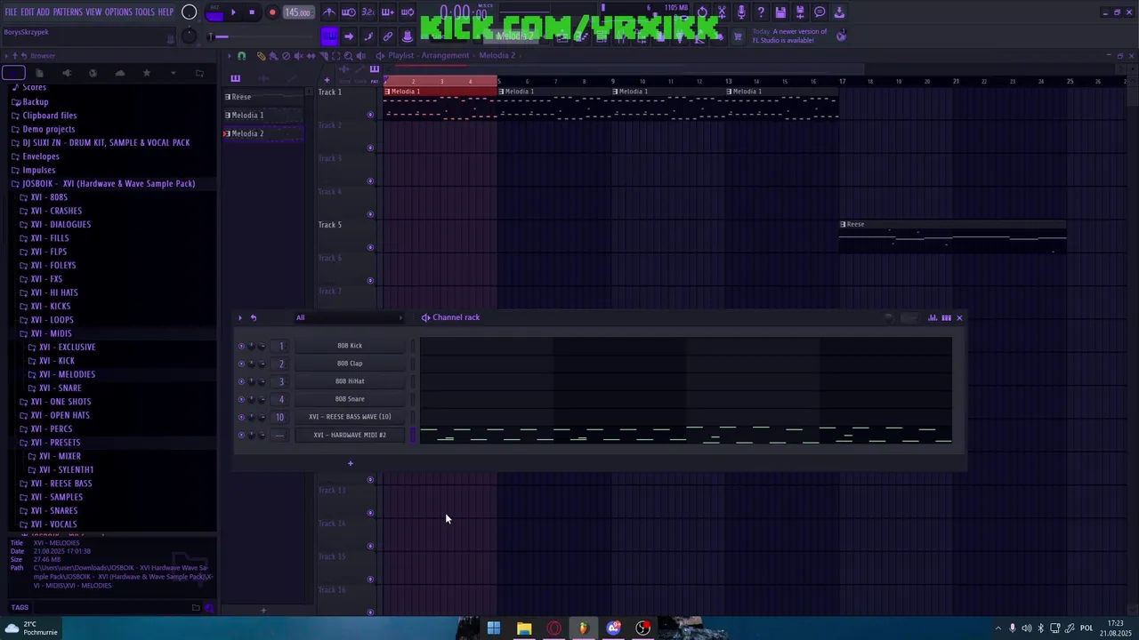The image size is (1139, 640).
Task: Open the EDIT menu
Action: coord(28,12)
